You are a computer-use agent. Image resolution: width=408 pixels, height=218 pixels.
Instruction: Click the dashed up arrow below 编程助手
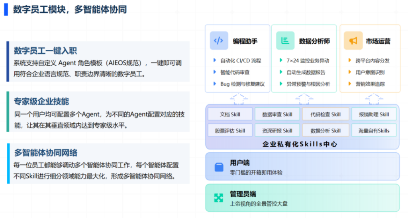pyautogui.click(x=238, y=98)
